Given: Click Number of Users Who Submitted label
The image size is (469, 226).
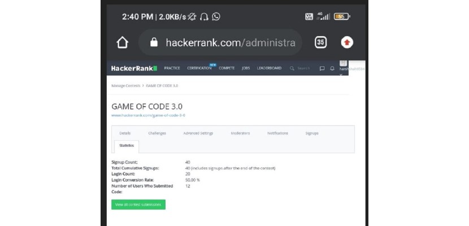Looking at the screenshot, I should tap(142, 189).
